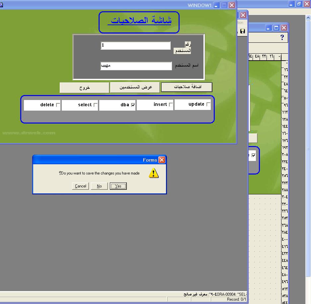Check the insert permission checkbox
Screen dimensions: 311x304
(x=171, y=105)
